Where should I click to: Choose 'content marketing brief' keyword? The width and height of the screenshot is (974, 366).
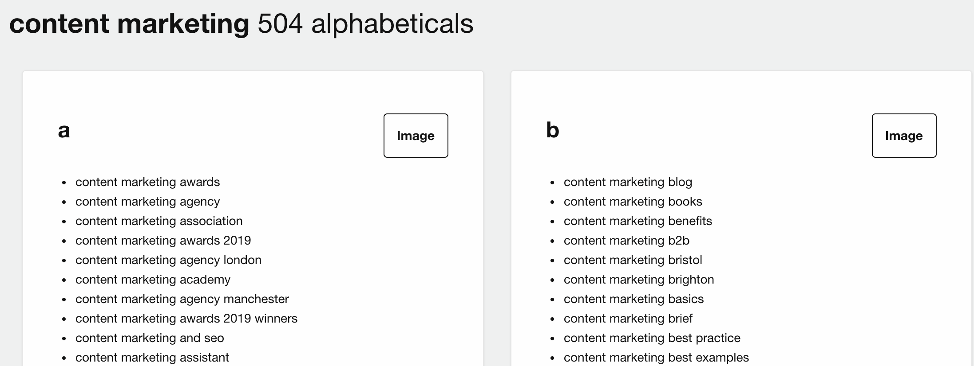[628, 319]
